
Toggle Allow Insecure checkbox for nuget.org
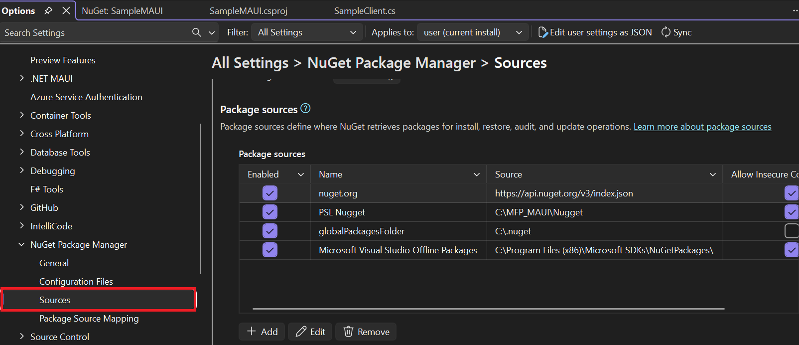point(792,193)
